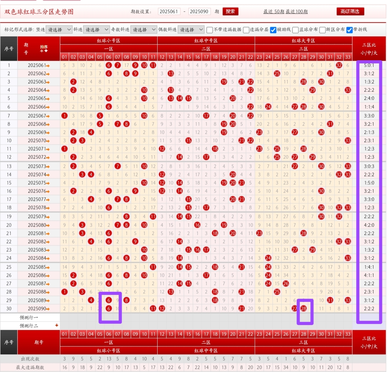Click red ball 28 in row 2025090

tap(304, 309)
